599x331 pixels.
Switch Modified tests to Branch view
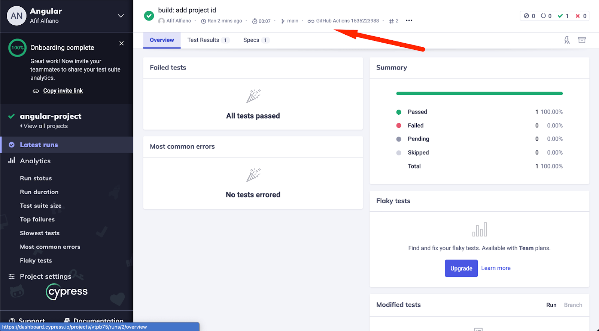point(573,305)
